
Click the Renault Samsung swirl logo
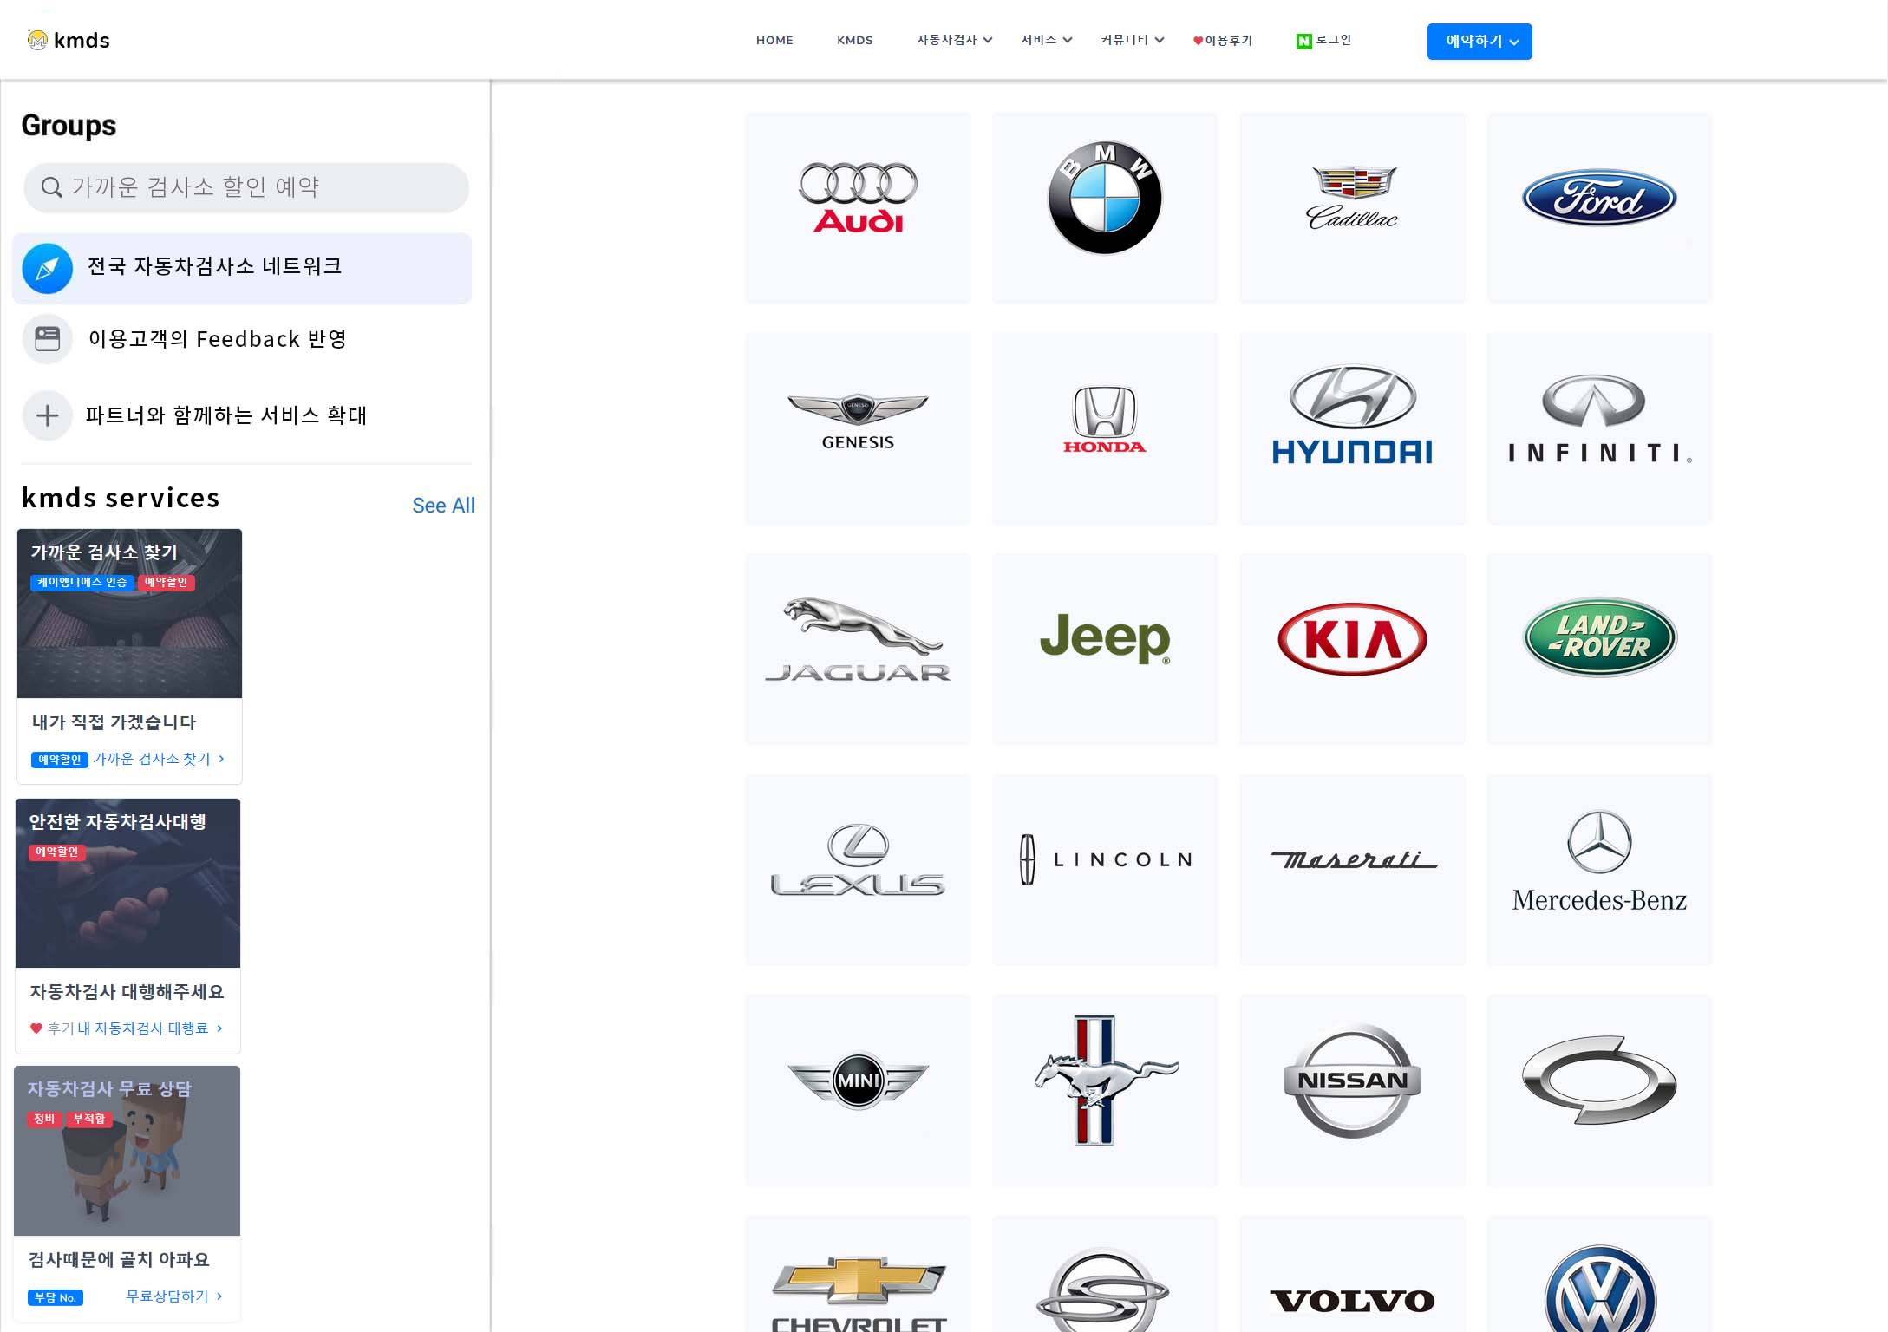(1599, 1081)
